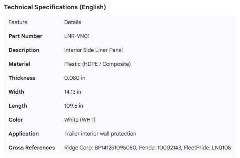Viewport: 240px width, 158px height.
Task: Select the Length row label
Action: coord(18,106)
